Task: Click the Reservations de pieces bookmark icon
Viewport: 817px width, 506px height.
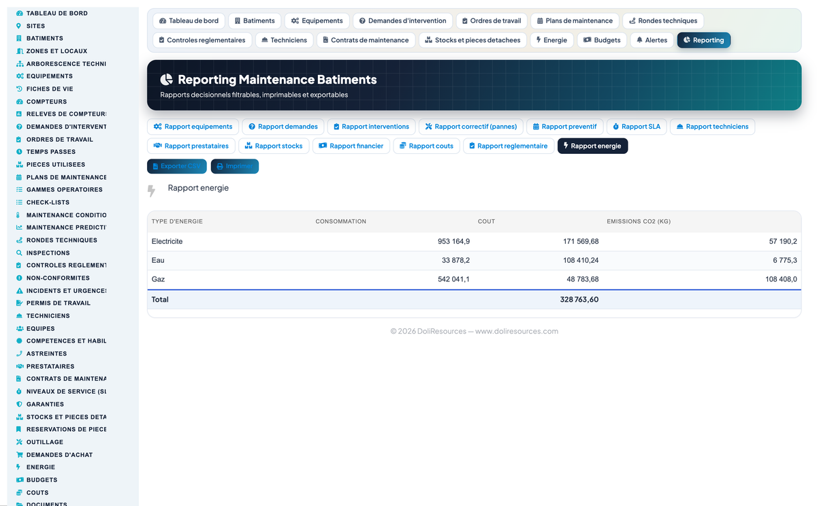Action: [19, 429]
